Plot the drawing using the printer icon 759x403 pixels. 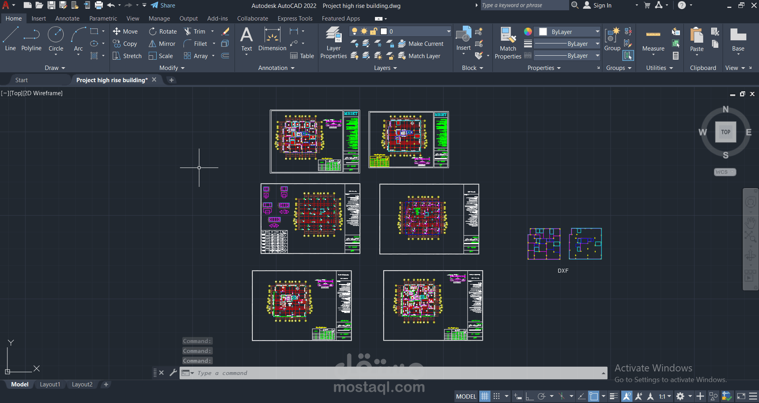[99, 5]
